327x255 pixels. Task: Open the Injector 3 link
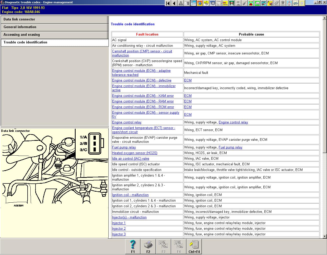pos(119,234)
